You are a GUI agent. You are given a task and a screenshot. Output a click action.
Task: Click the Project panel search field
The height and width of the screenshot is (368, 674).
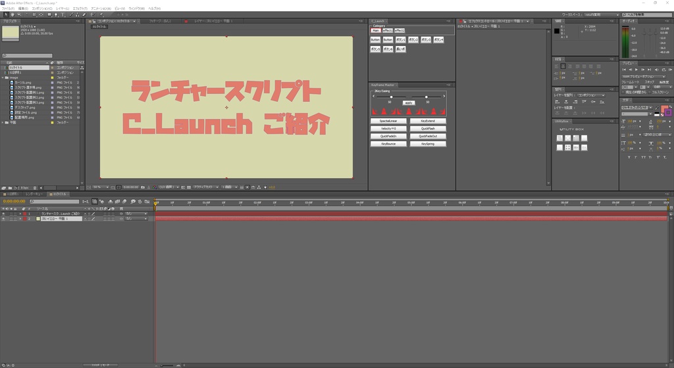[x=28, y=56]
